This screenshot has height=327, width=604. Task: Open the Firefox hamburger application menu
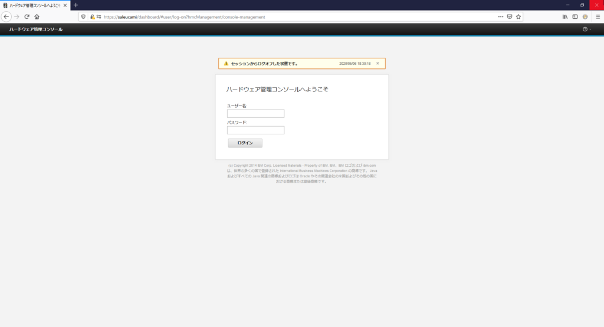pos(598,17)
